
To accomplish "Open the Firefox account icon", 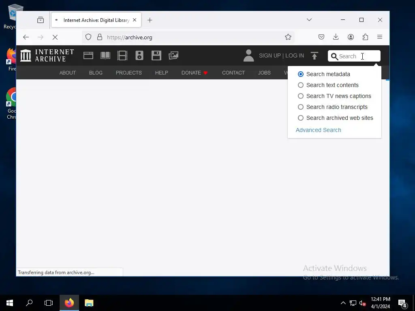I will pyautogui.click(x=351, y=37).
